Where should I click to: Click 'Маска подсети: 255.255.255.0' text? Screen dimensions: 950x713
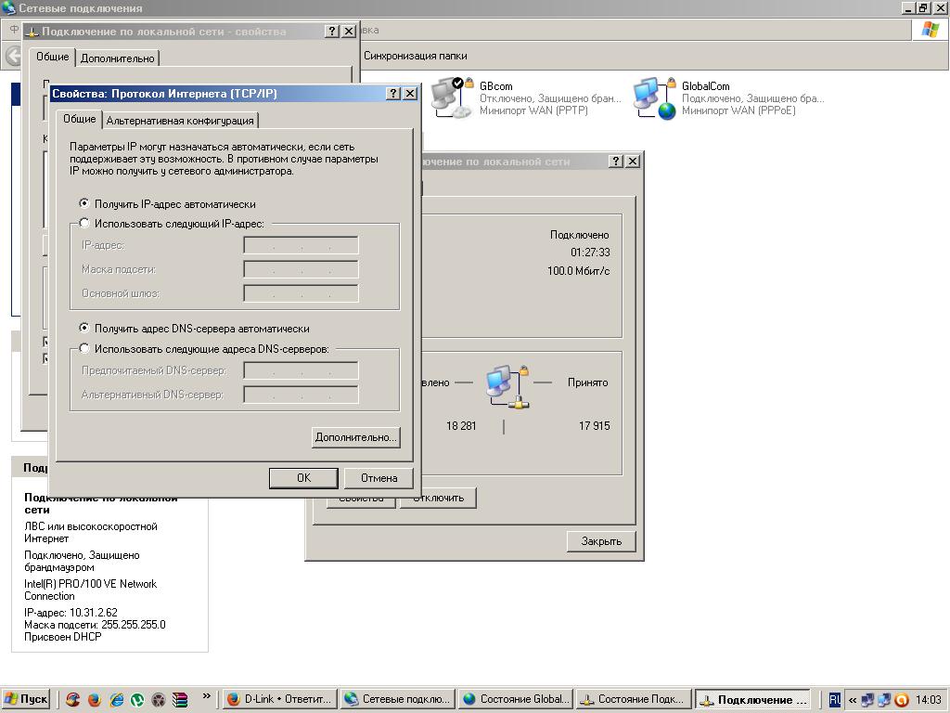(x=96, y=625)
